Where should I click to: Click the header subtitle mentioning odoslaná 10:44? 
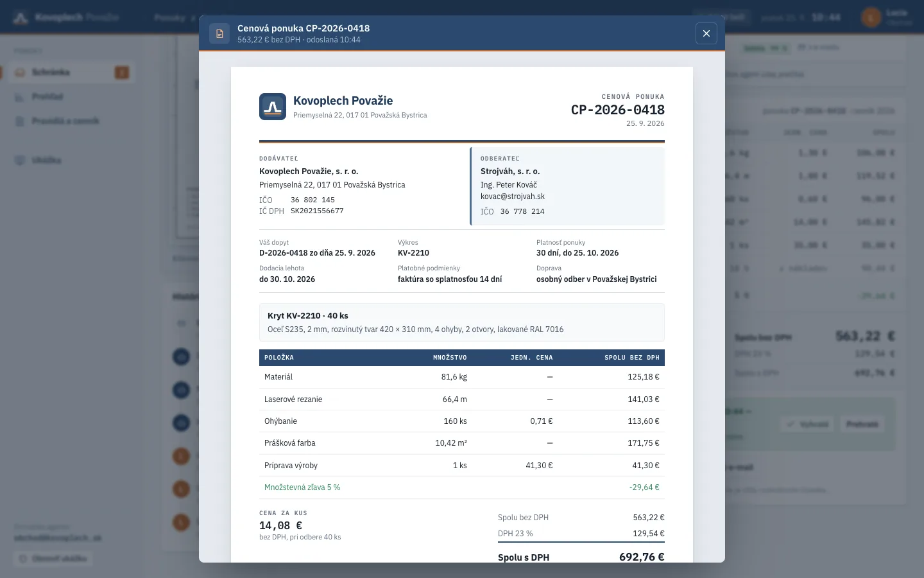click(299, 40)
